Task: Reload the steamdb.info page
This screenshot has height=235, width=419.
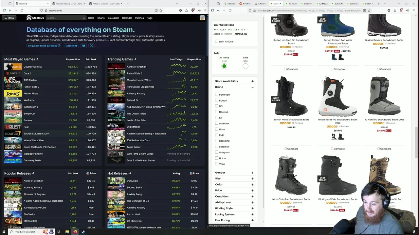Action: (x=22, y=10)
